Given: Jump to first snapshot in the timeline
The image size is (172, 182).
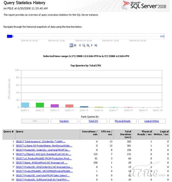Looking at the screenshot, I should (x=75, y=45).
